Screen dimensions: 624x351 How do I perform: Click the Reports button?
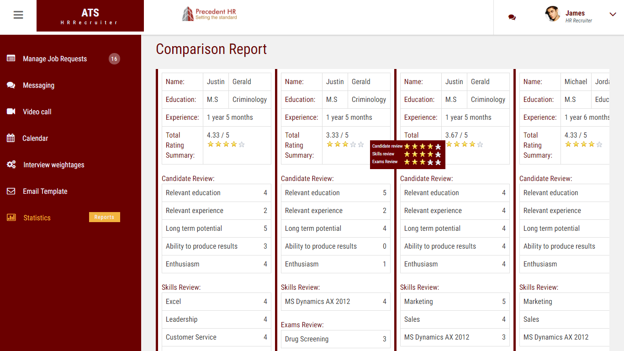[105, 217]
